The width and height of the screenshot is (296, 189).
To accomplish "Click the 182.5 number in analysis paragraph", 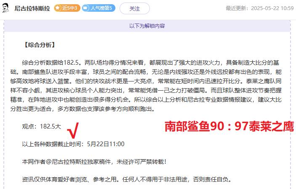I will point(71,63).
